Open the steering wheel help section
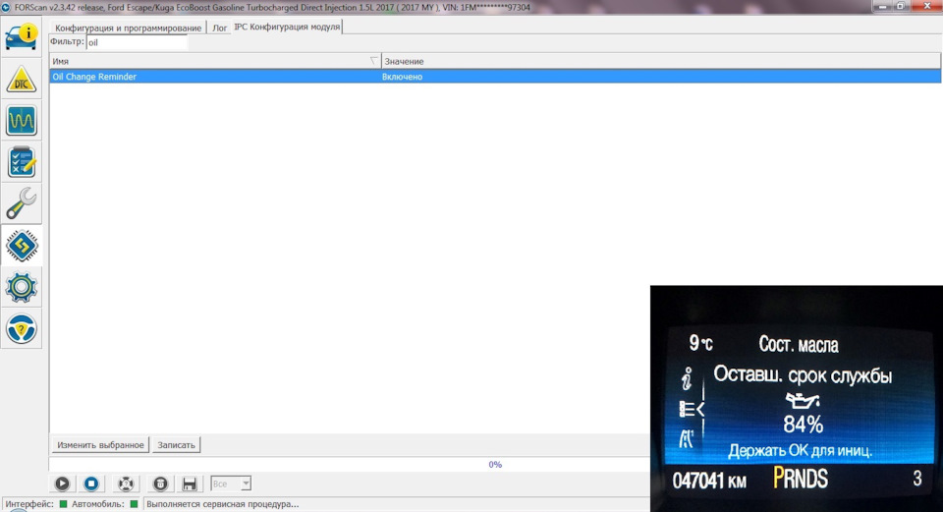Viewport: 943px width, 512px height. (21, 328)
